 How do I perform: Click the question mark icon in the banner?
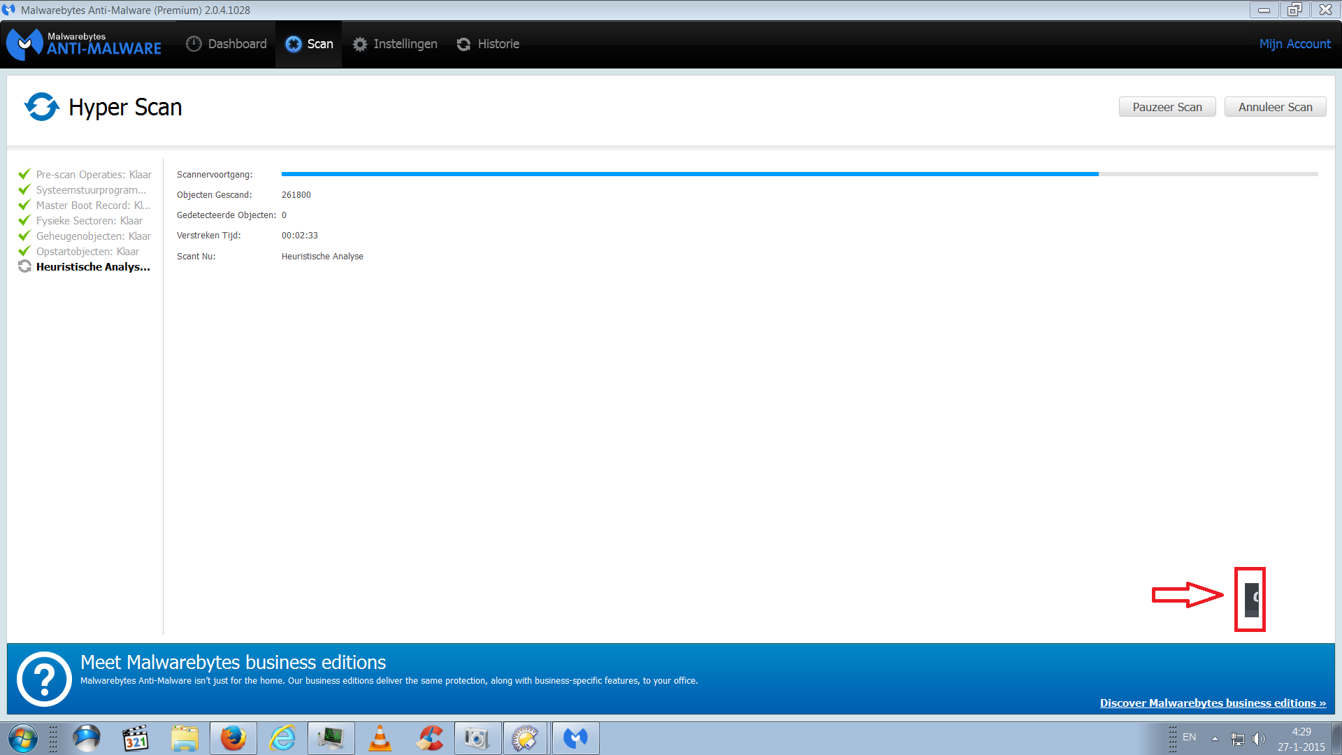pos(44,679)
